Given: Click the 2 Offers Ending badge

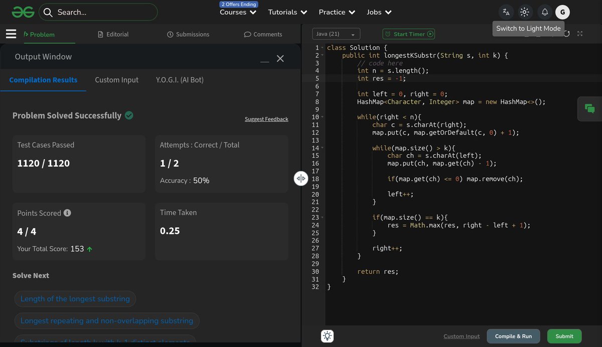Looking at the screenshot, I should pyautogui.click(x=238, y=4).
